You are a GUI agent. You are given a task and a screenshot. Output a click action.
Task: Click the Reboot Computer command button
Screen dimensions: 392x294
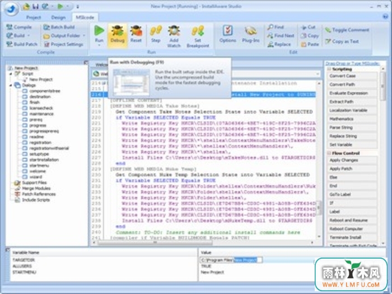pyautogui.click(x=352, y=228)
